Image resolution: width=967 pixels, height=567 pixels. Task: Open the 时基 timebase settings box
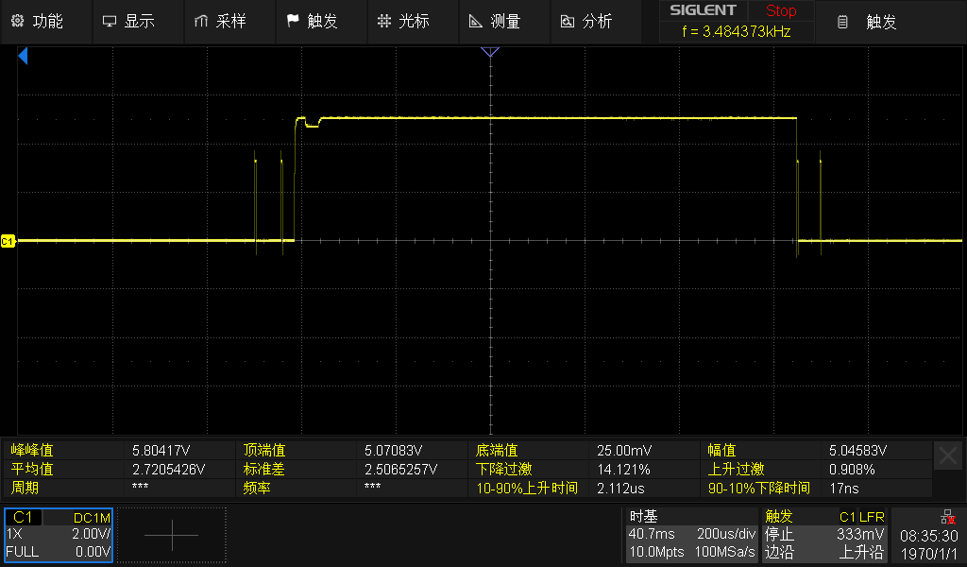coord(692,535)
